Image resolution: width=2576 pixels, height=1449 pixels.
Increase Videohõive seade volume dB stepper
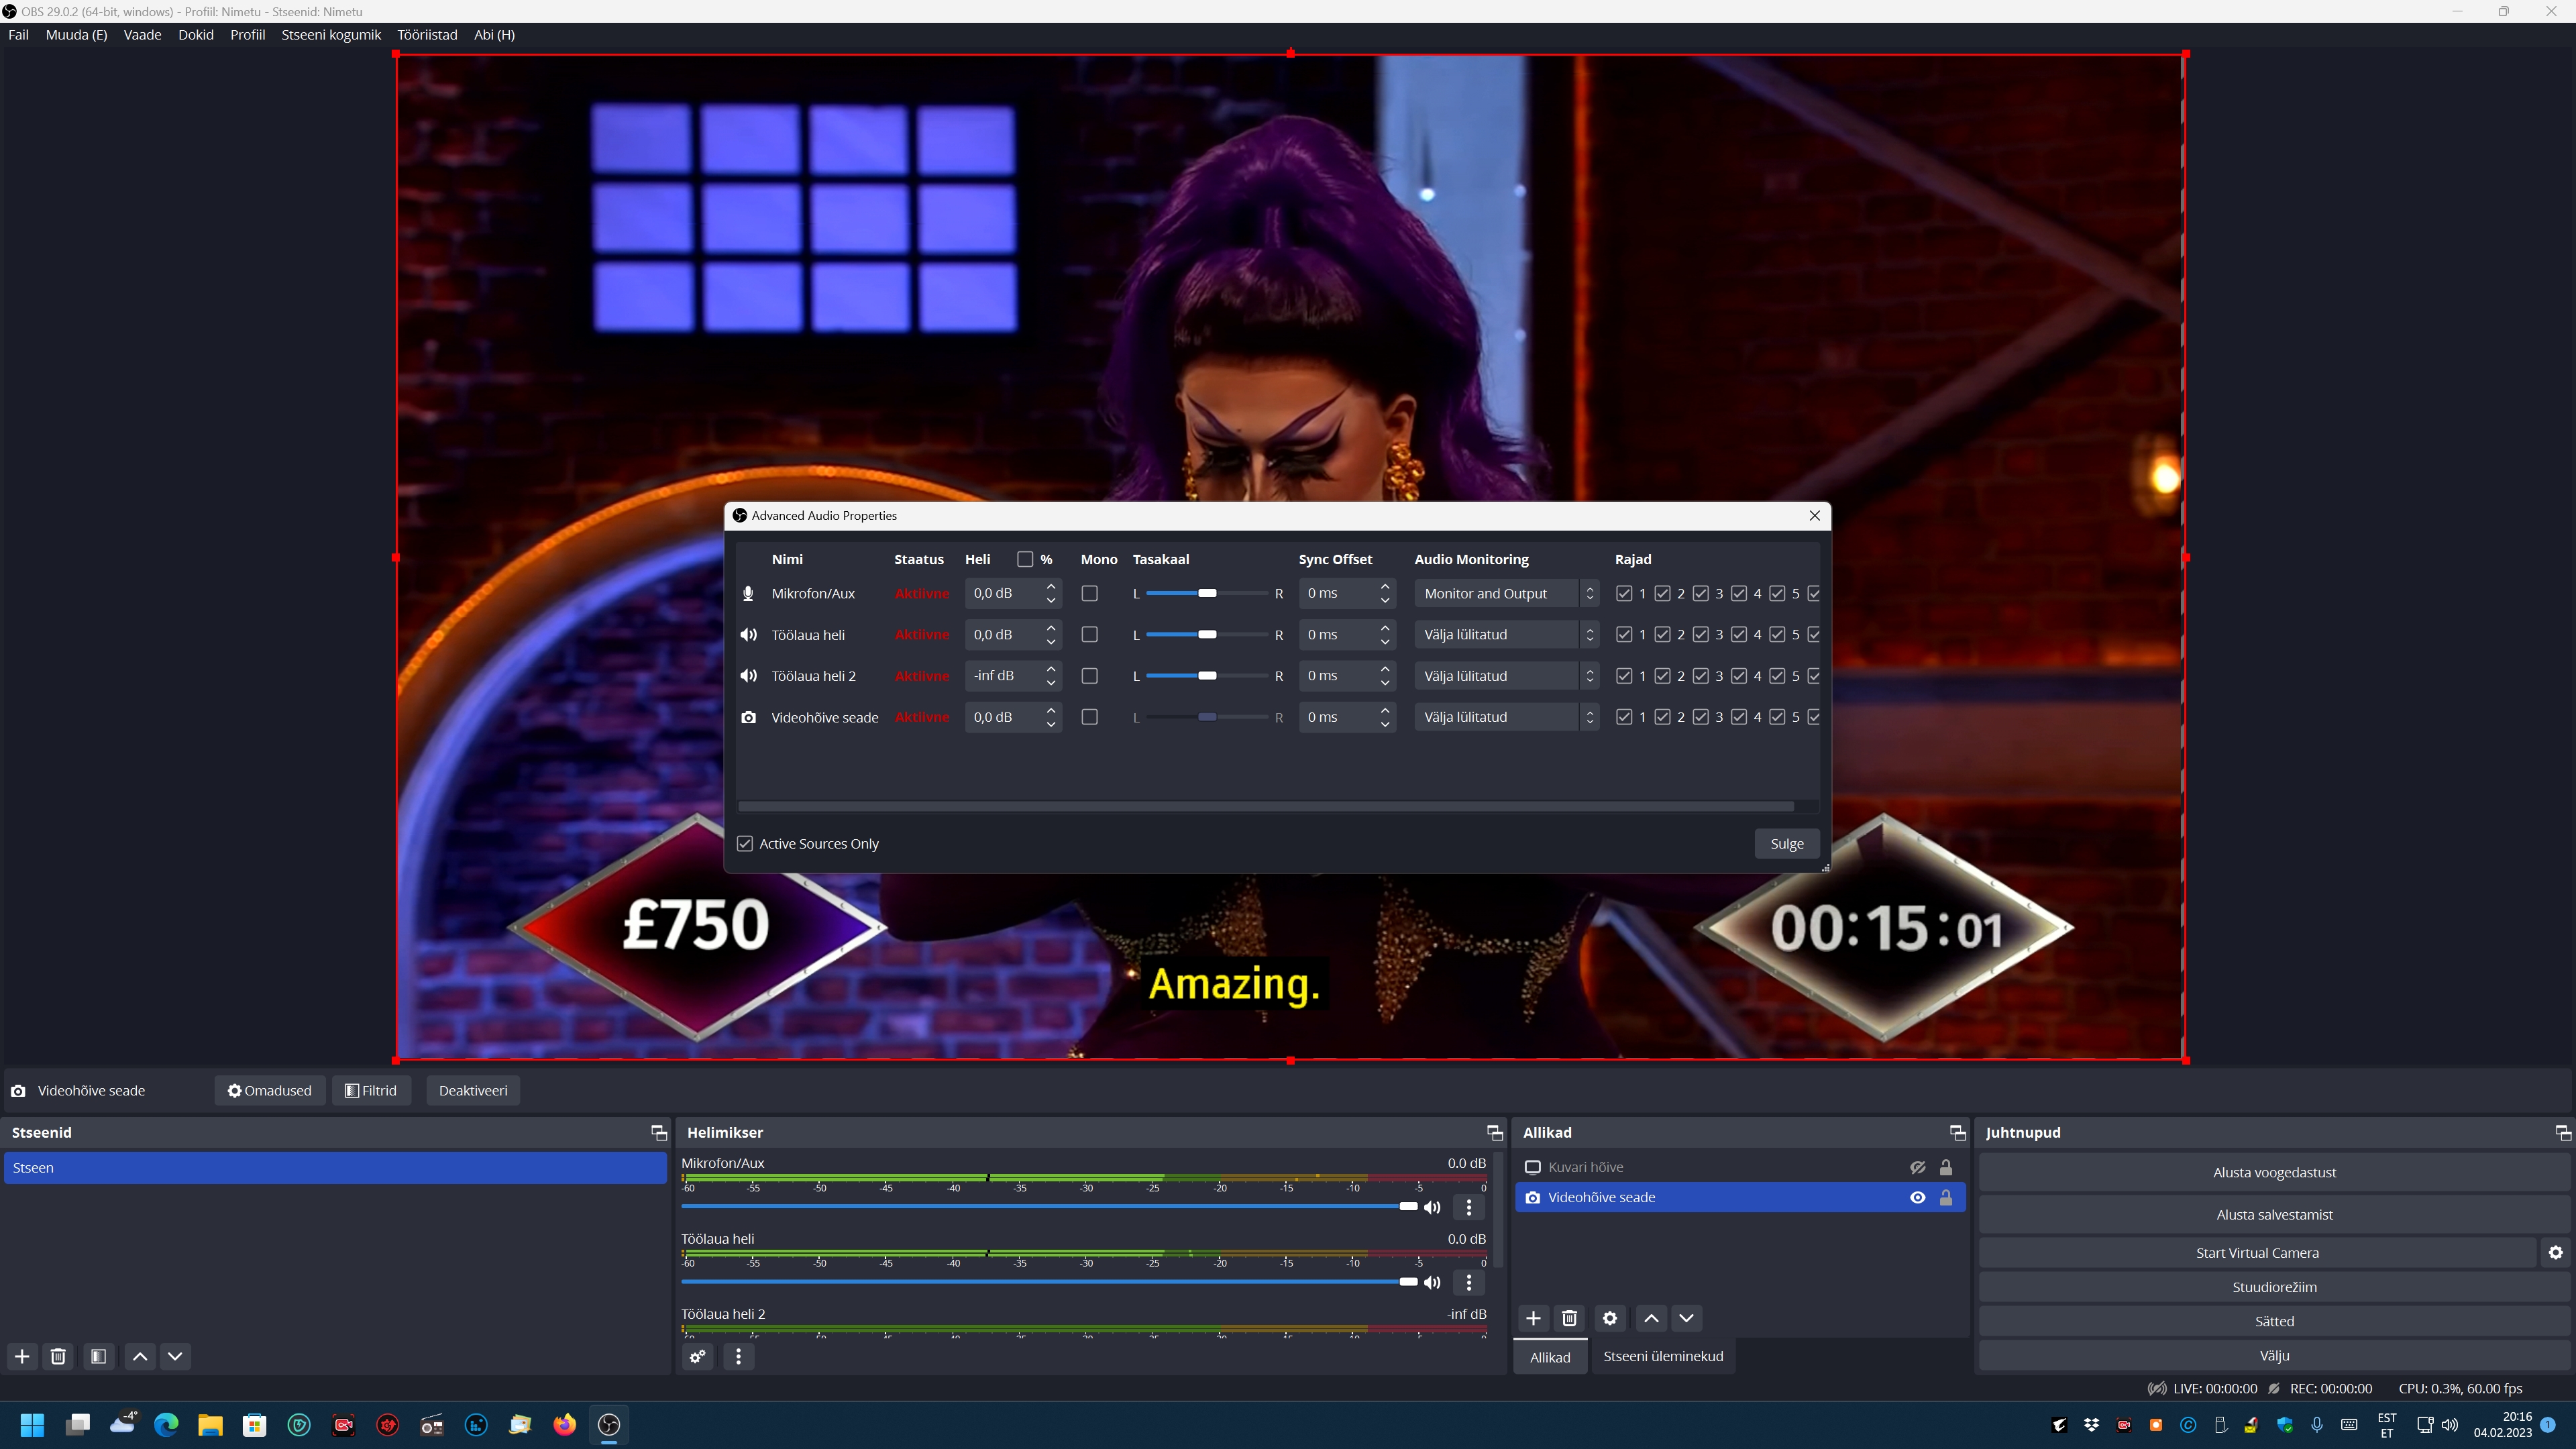(1051, 710)
